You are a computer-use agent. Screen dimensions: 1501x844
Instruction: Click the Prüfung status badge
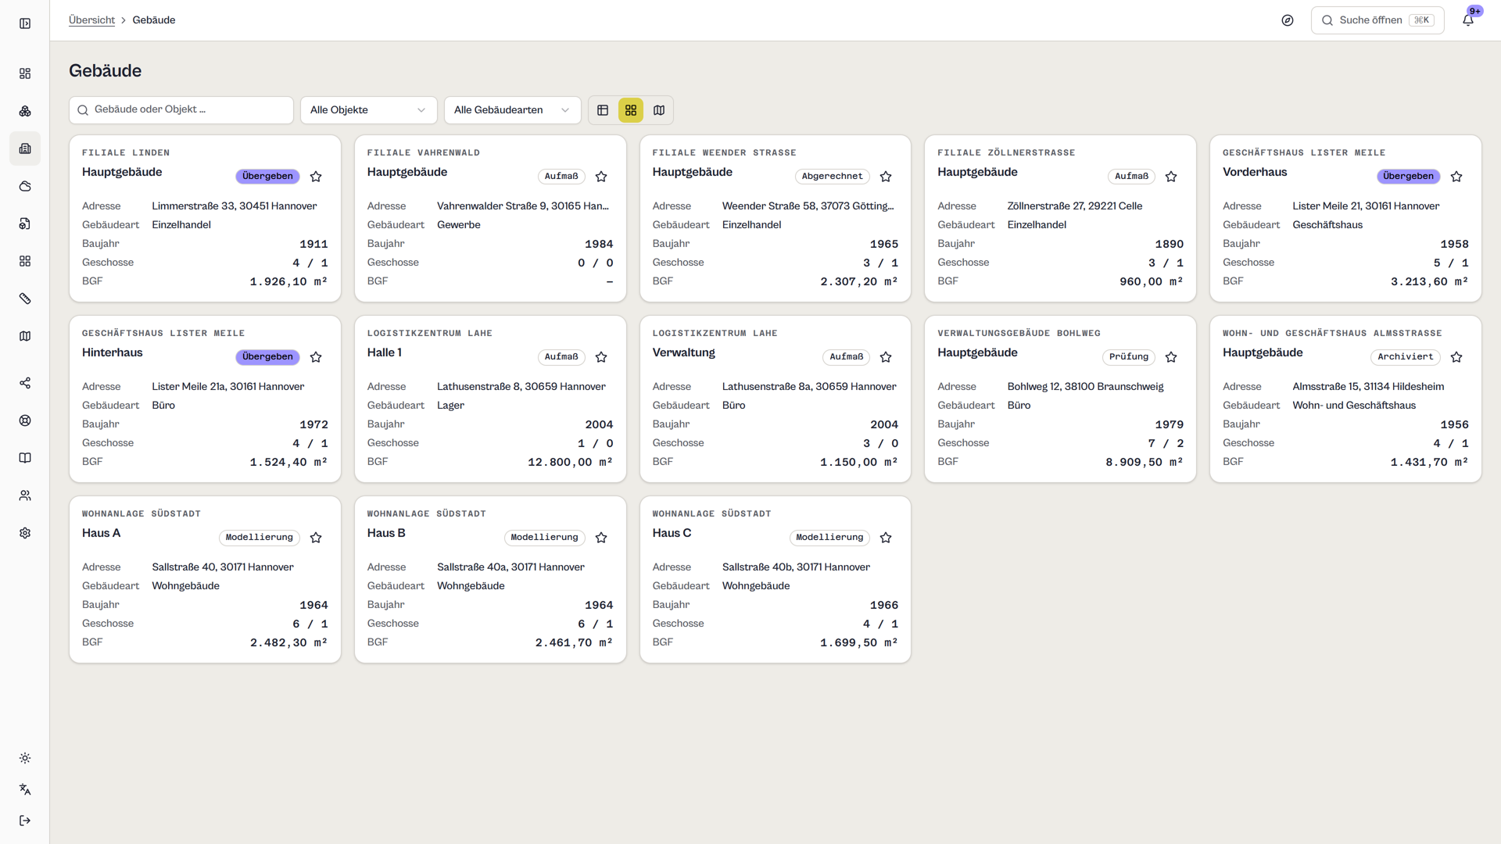point(1129,357)
